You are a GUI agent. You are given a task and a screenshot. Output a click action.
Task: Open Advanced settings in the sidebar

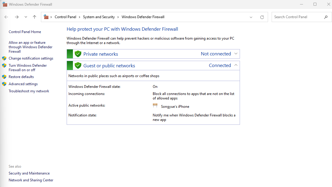(x=23, y=84)
